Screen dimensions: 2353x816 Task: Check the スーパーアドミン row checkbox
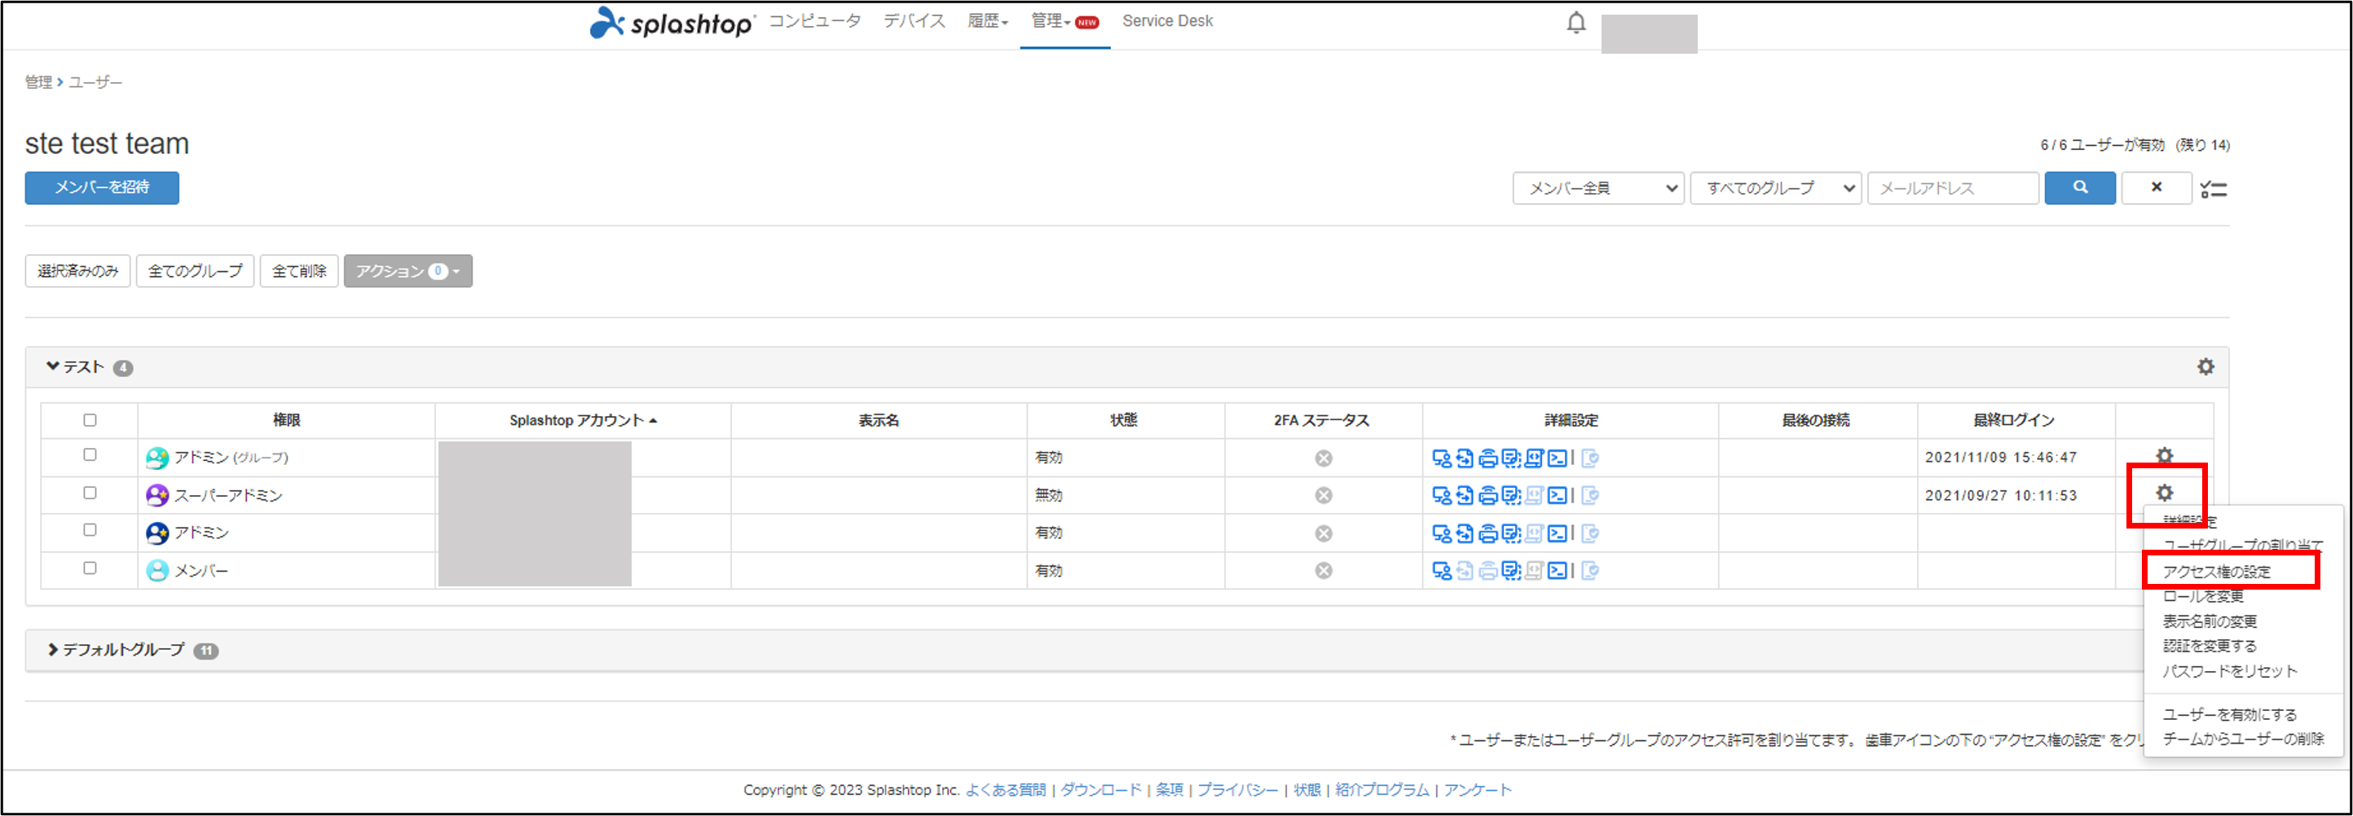(x=90, y=493)
